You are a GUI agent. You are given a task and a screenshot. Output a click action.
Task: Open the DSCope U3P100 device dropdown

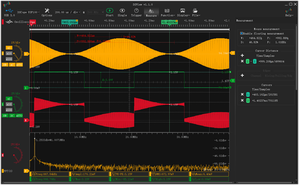tap(29, 12)
